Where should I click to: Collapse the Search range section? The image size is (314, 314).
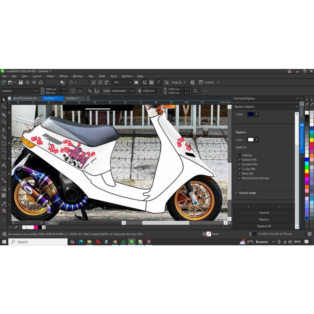[x=236, y=193]
